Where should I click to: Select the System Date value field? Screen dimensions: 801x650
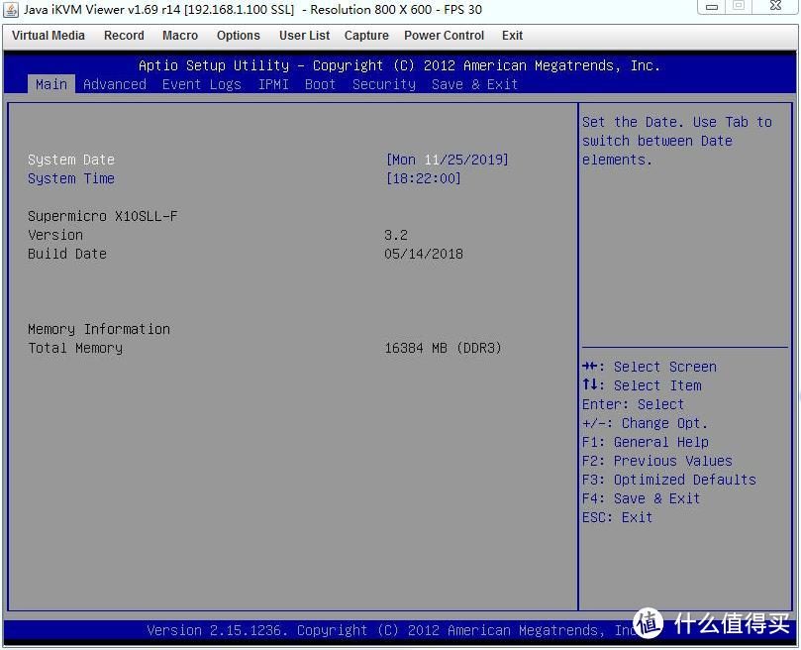[x=447, y=160]
